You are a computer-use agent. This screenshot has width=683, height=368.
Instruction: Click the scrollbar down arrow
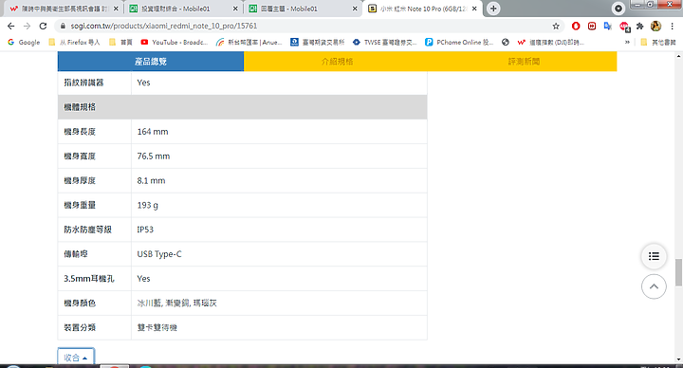tap(678, 359)
